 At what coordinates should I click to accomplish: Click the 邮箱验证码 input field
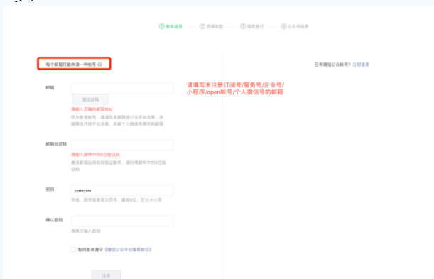click(122, 145)
